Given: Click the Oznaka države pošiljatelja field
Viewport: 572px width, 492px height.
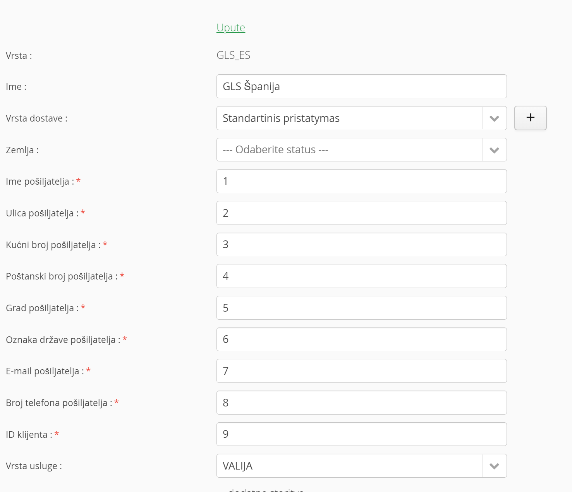Looking at the screenshot, I should click(361, 339).
